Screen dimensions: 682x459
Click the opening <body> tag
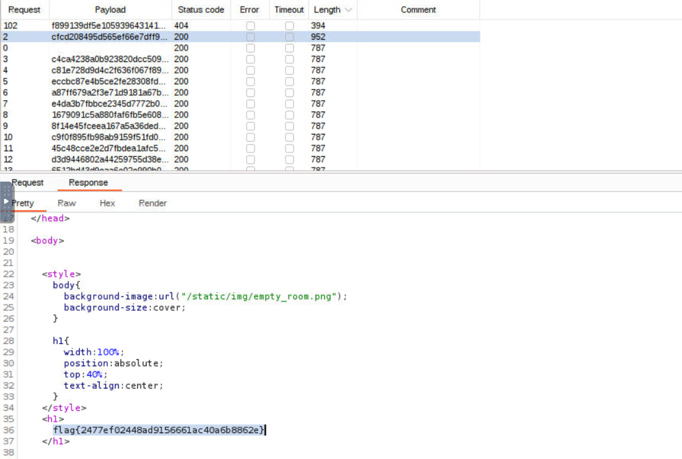point(47,241)
